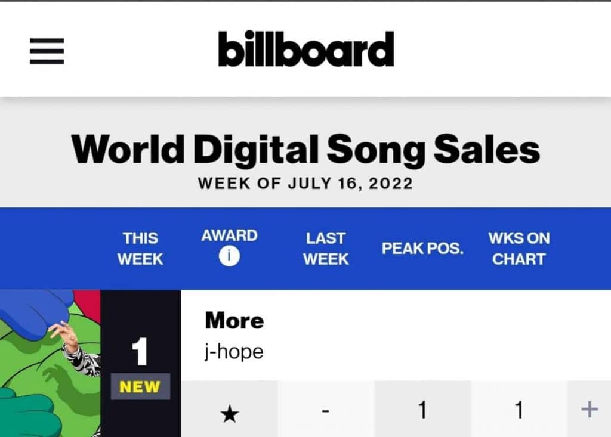Click the Billboard logo
Screen dimensions: 611x437
(305, 49)
